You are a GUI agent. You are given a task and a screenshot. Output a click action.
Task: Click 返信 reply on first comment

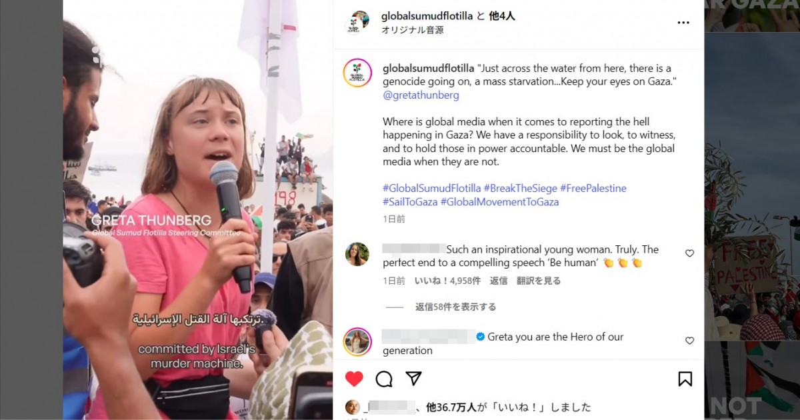click(x=499, y=281)
